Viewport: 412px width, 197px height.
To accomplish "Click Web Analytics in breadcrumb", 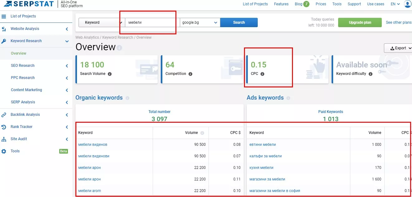I will [87, 37].
